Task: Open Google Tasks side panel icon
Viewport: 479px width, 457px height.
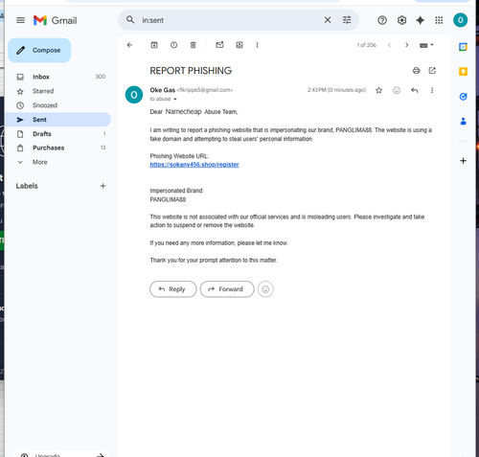Action: click(463, 97)
